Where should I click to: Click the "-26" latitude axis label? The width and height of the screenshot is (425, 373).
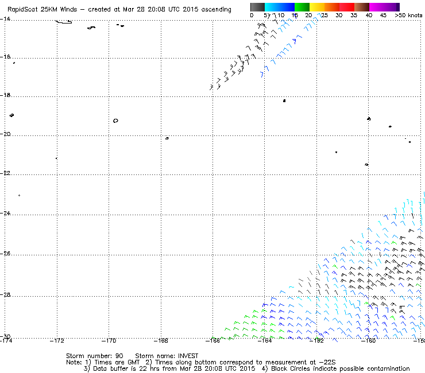[x=5, y=254]
